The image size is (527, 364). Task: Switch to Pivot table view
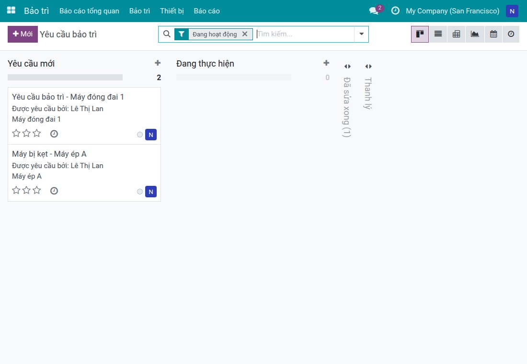tap(456, 34)
